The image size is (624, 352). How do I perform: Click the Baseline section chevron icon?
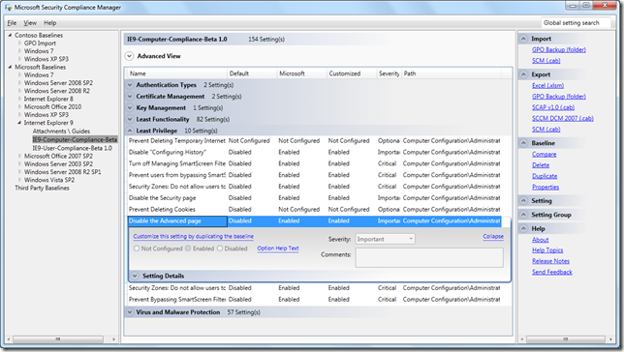(523, 143)
